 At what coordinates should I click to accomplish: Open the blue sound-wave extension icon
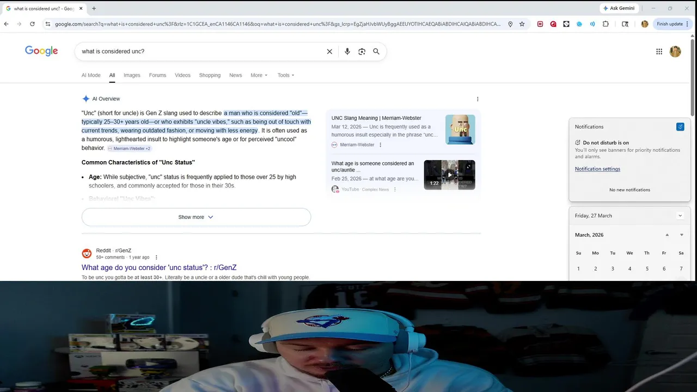point(592,24)
